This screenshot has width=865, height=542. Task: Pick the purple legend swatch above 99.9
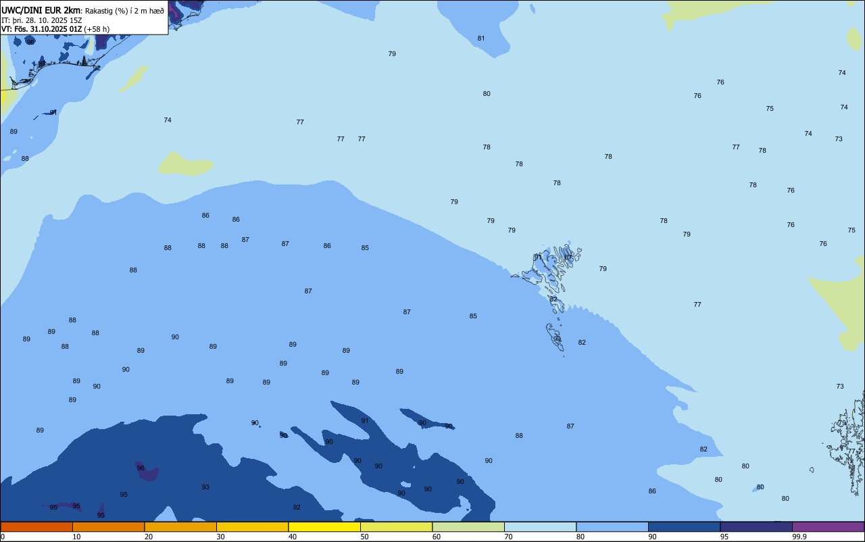(828, 526)
